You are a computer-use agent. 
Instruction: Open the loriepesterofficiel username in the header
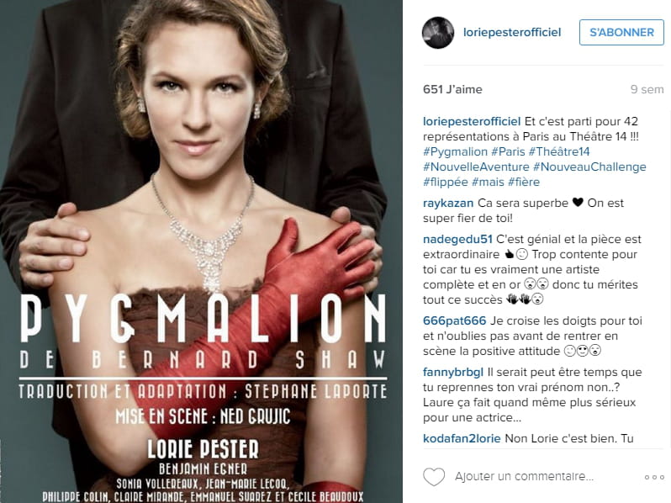pos(512,33)
